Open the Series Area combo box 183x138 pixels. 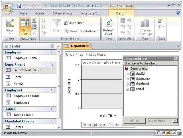(162, 121)
